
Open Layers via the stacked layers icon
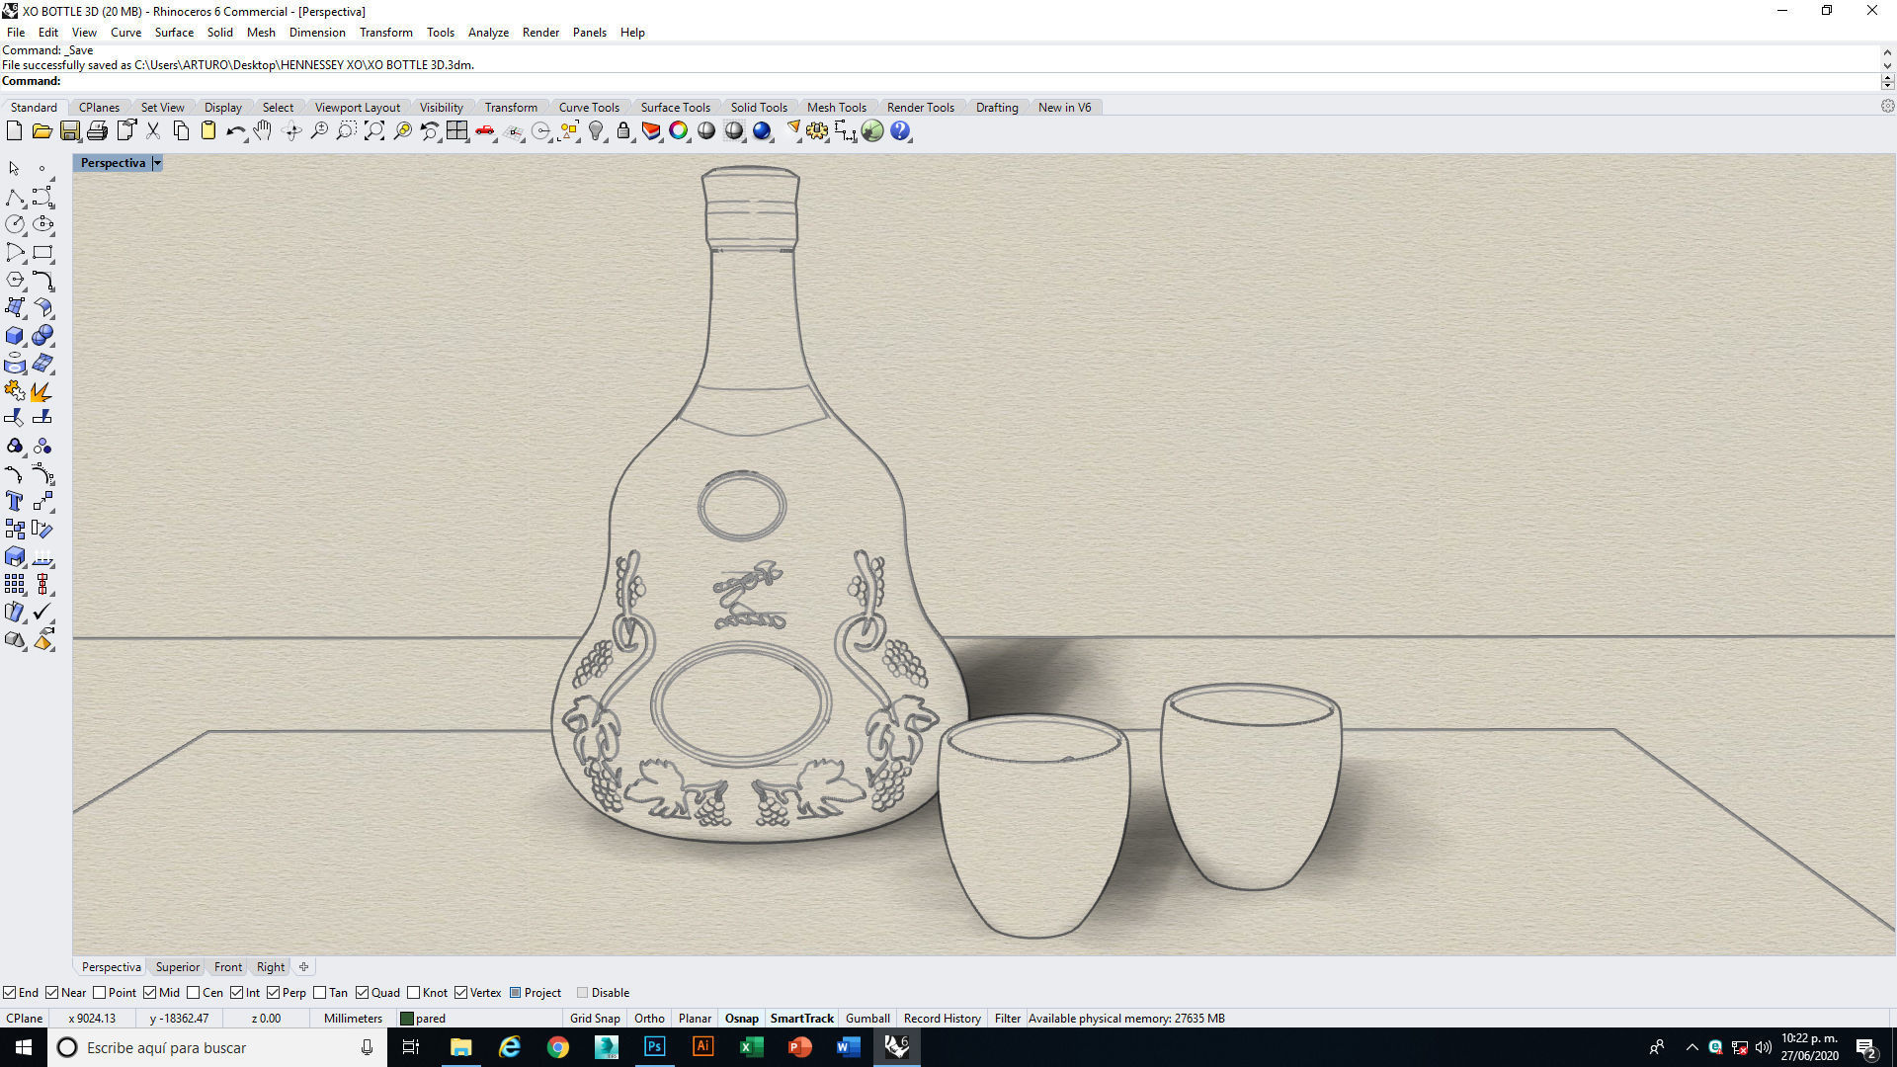click(x=651, y=130)
